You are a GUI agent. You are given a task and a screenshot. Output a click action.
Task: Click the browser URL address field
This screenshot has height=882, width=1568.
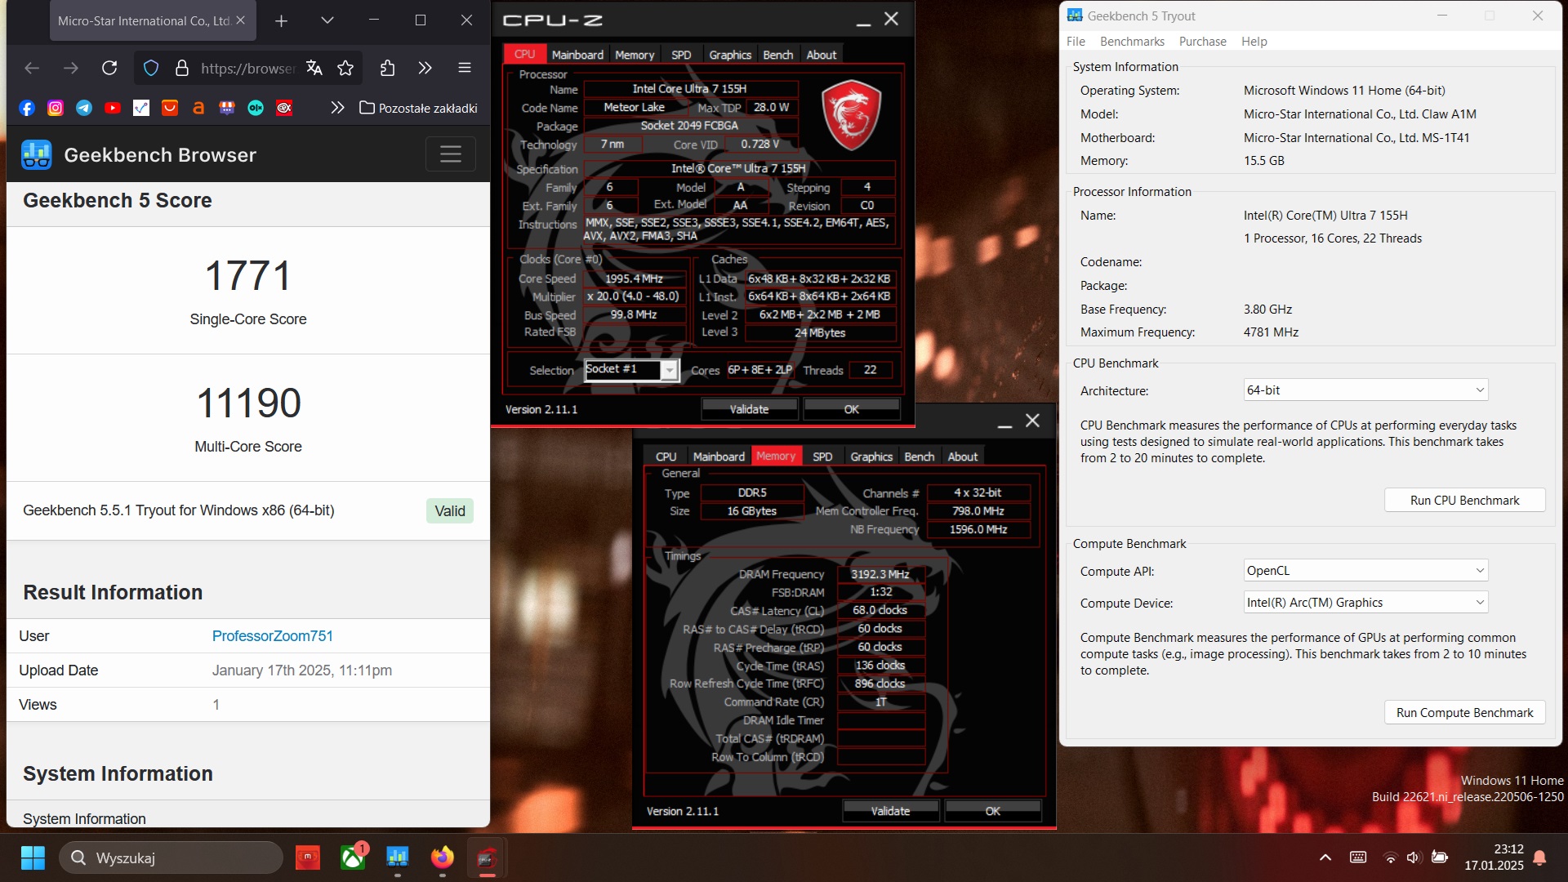click(x=248, y=68)
